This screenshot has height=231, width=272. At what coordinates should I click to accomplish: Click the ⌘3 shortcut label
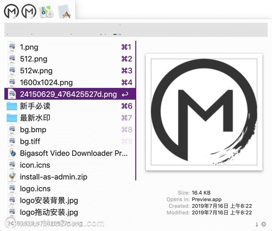click(127, 71)
